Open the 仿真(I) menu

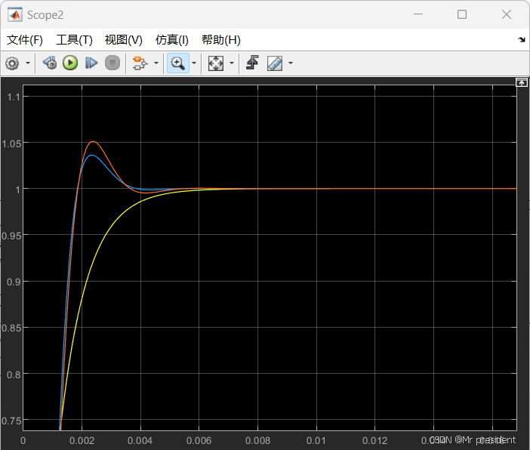click(171, 40)
